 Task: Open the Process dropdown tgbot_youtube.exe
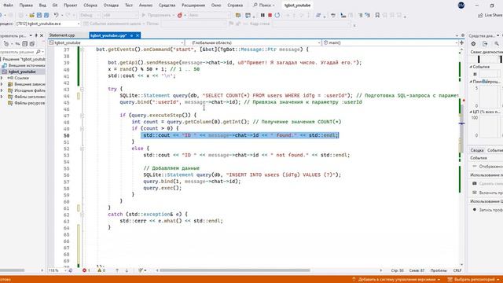pyautogui.click(x=47, y=24)
